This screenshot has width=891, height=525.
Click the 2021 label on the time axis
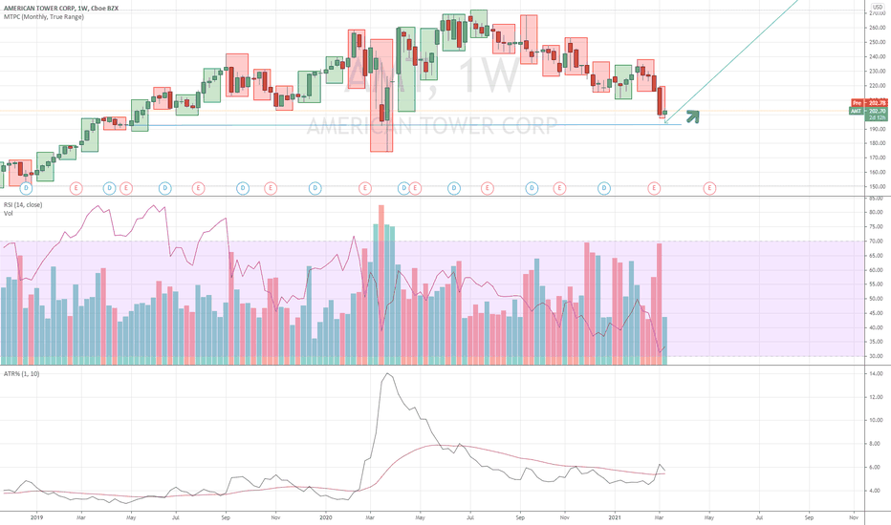pyautogui.click(x=615, y=517)
